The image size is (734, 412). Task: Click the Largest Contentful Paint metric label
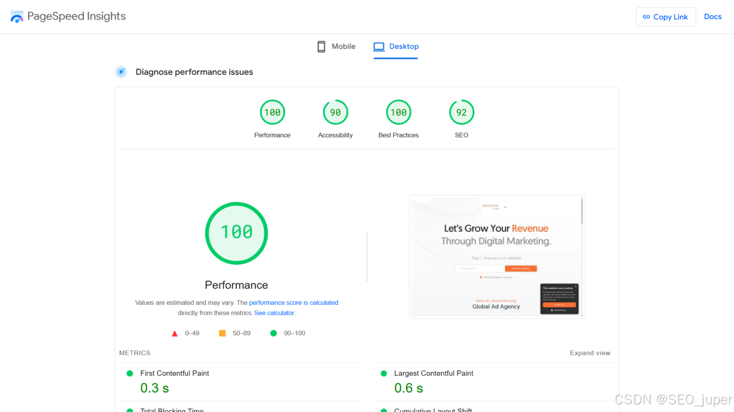433,373
